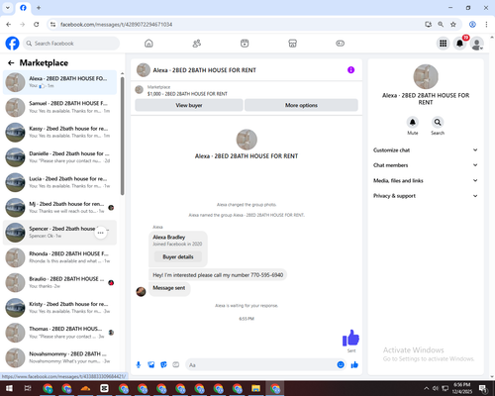Open the Gaming icon in top navigation
The image size is (495, 396).
pyautogui.click(x=341, y=44)
